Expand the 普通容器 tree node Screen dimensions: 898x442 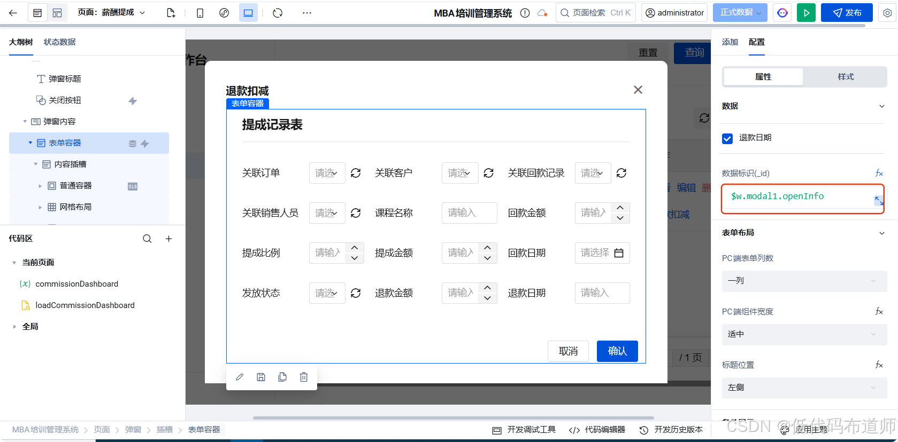point(40,186)
